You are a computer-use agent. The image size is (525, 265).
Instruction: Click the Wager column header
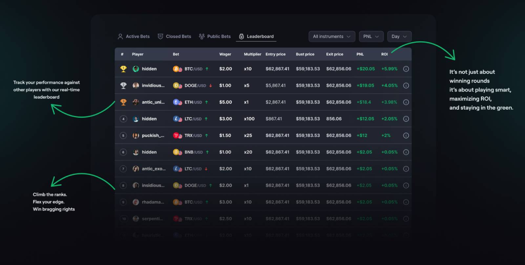click(225, 54)
